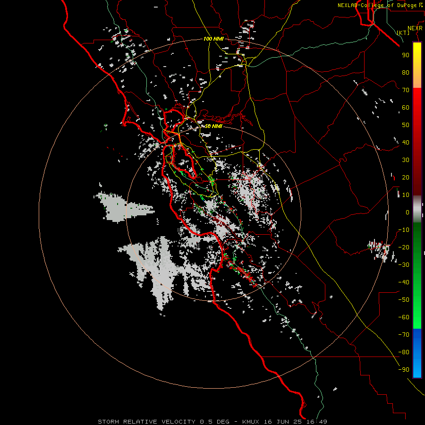
Task: Pick the blue segment of color bar
Action: click(x=417, y=353)
